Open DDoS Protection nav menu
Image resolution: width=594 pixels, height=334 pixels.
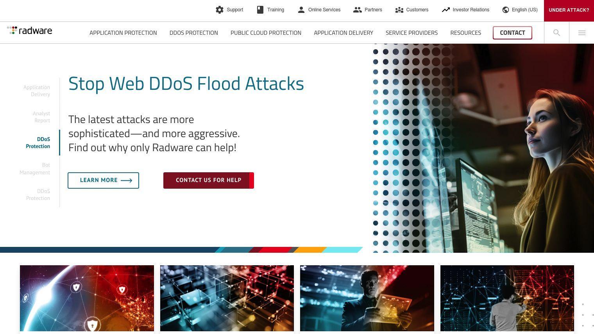click(194, 33)
